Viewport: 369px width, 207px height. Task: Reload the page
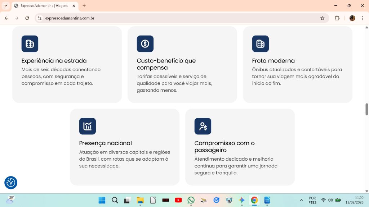pyautogui.click(x=27, y=18)
